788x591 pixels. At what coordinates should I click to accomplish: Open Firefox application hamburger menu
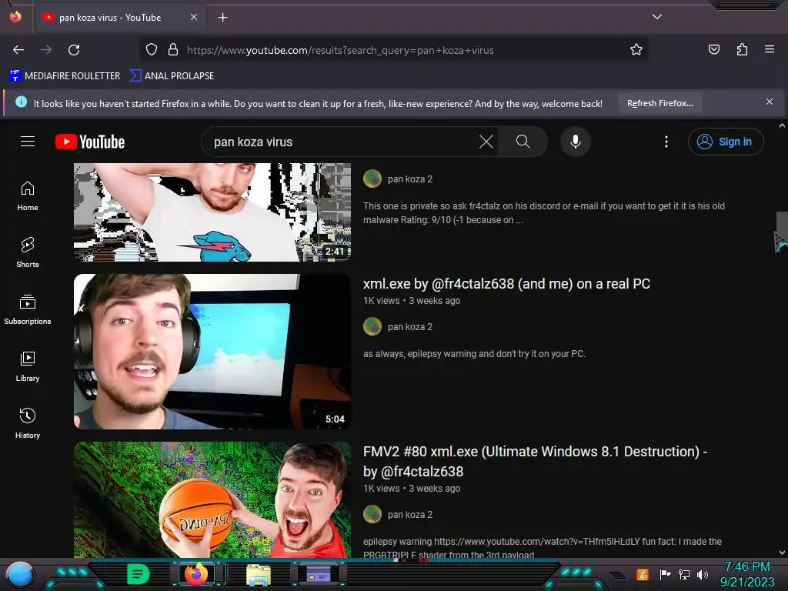(770, 50)
